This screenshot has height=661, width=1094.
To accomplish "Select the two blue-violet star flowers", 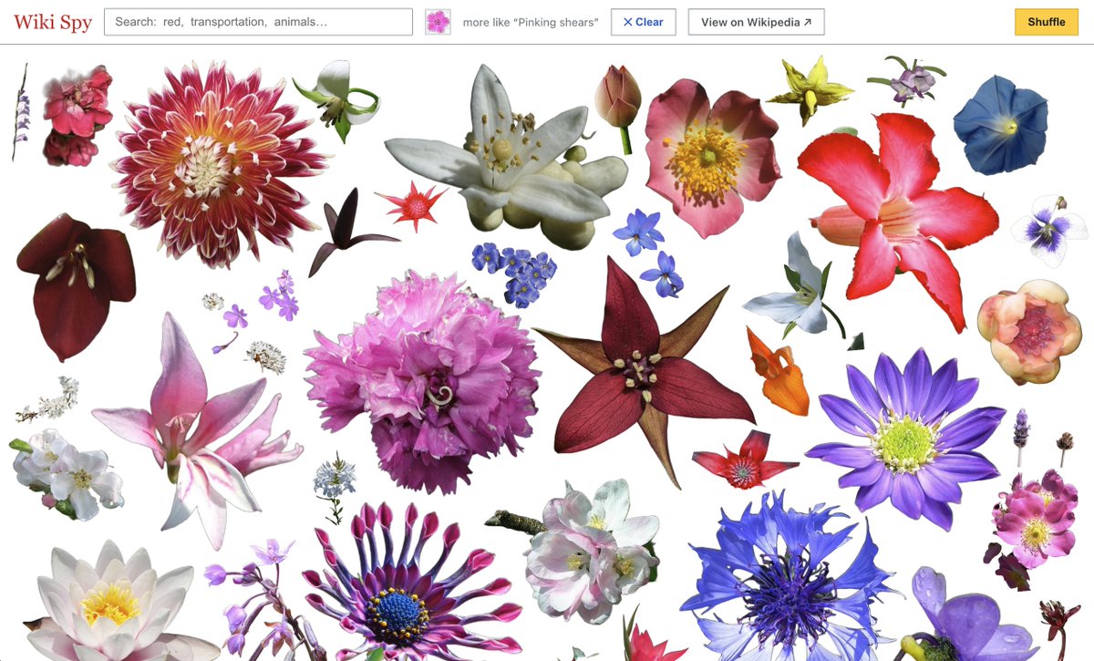I will pyautogui.click(x=649, y=252).
